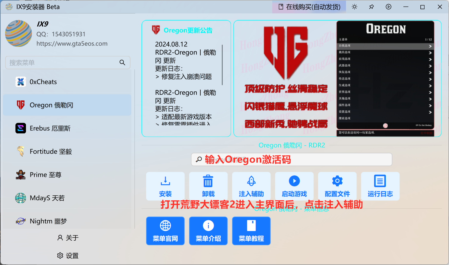
Task: Click 启动游戏 launch game button
Action: 294,186
